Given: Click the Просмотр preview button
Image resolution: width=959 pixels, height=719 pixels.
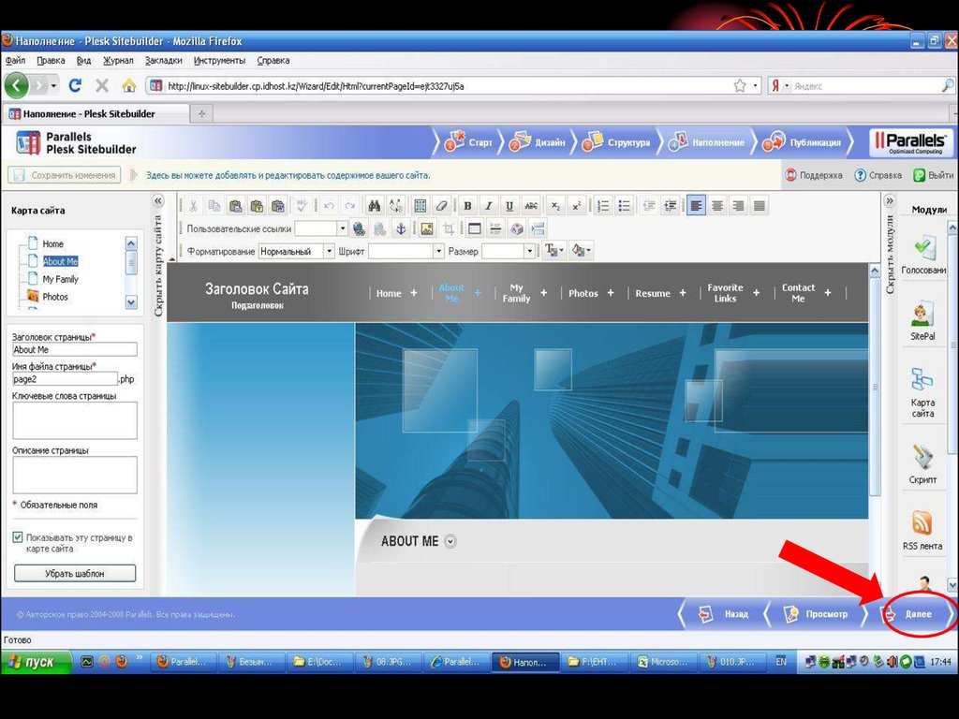Looking at the screenshot, I should (x=817, y=614).
